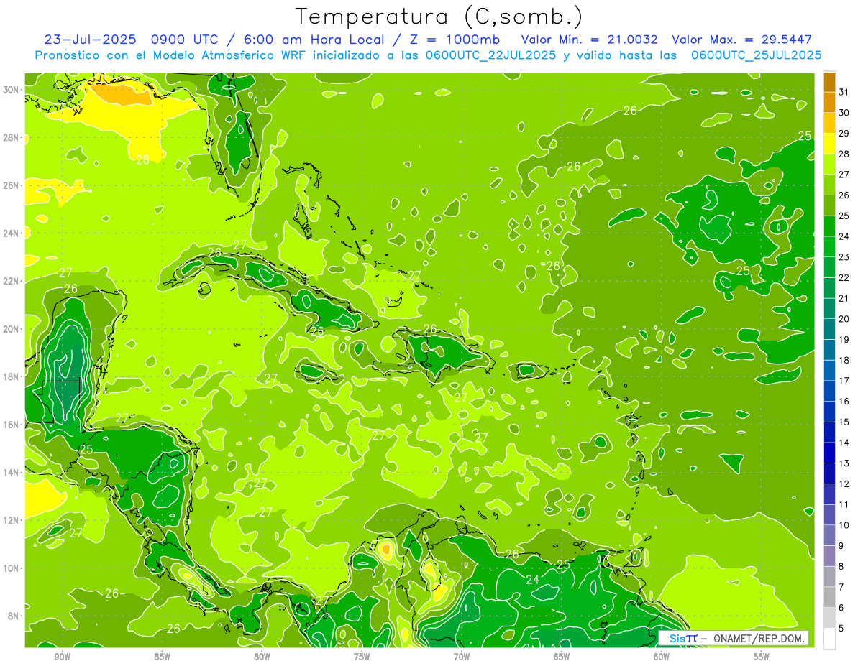Click the 55W longitude axis label
This screenshot has width=863, height=666.
coord(762,657)
